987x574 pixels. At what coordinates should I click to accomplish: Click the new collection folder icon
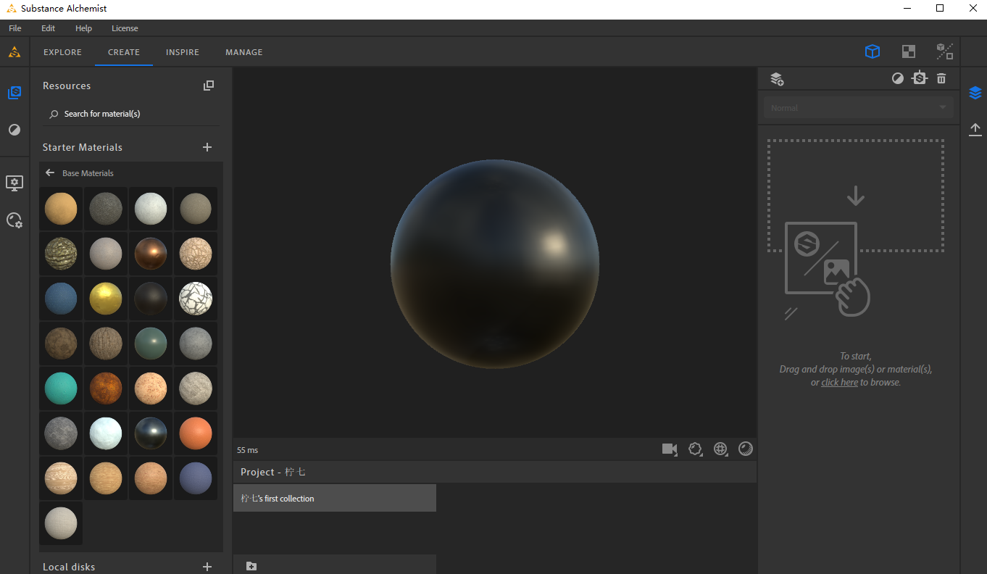251,566
